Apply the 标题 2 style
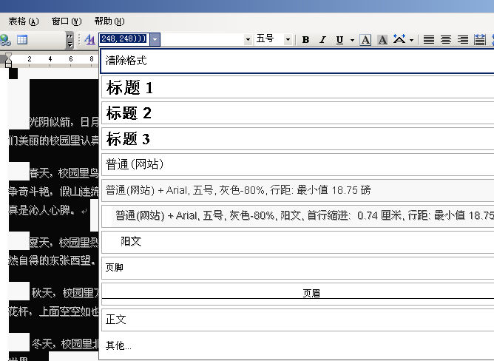This screenshot has height=361, width=494. 298,113
